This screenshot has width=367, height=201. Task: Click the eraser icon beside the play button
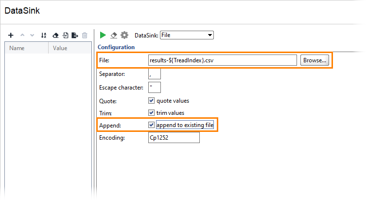coord(114,36)
